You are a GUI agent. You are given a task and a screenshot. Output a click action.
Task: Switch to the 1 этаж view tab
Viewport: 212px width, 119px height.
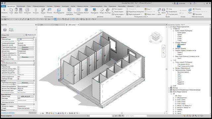click(56, 25)
